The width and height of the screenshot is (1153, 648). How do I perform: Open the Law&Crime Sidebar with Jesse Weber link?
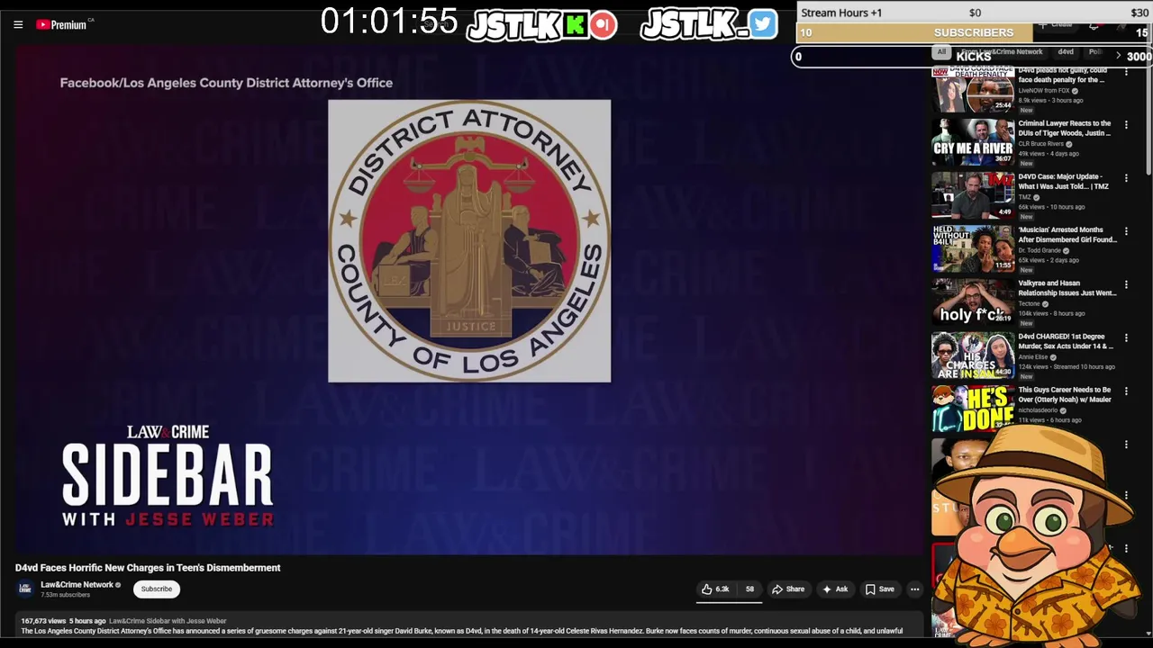(x=168, y=621)
